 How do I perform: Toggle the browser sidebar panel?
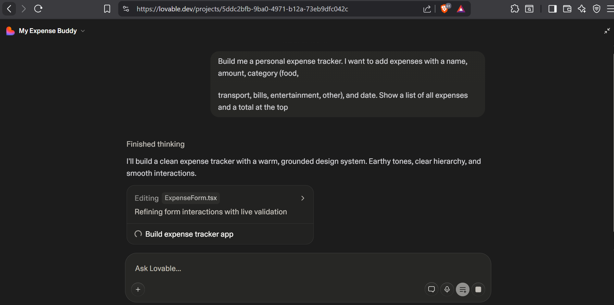552,9
